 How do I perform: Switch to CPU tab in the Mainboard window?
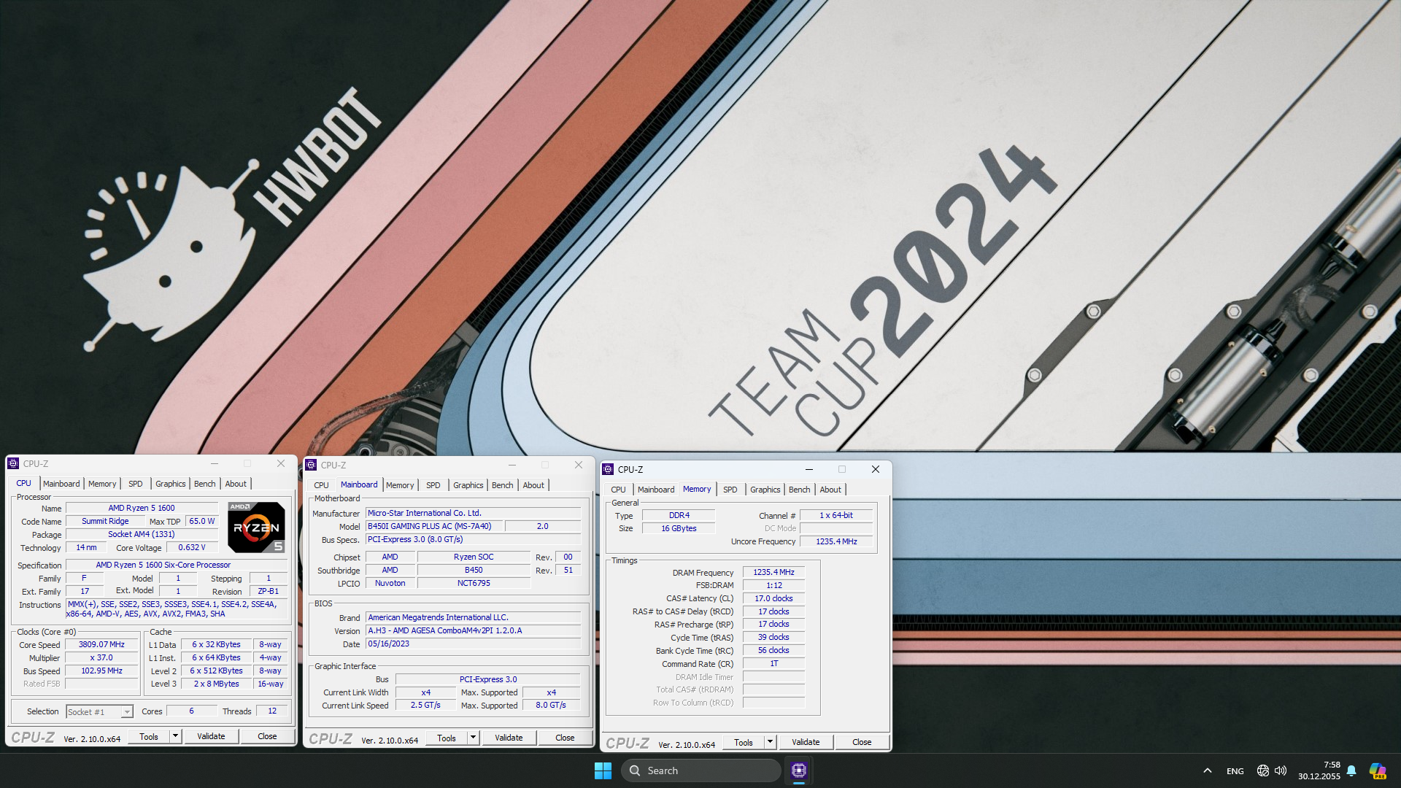click(x=322, y=485)
